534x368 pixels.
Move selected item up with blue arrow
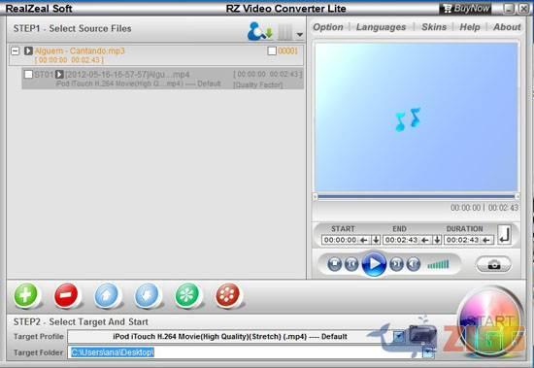click(107, 295)
